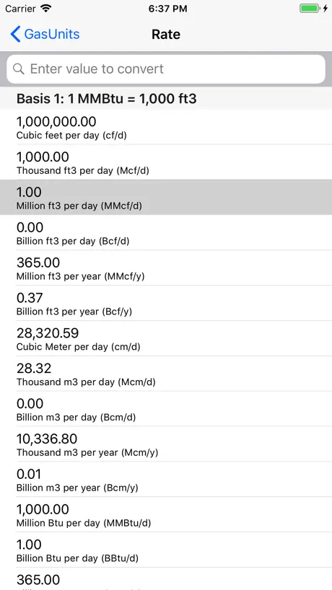Tap Billion Btu per day (BBtu/d) row
Screen dimensions: 332x590
click(166, 550)
